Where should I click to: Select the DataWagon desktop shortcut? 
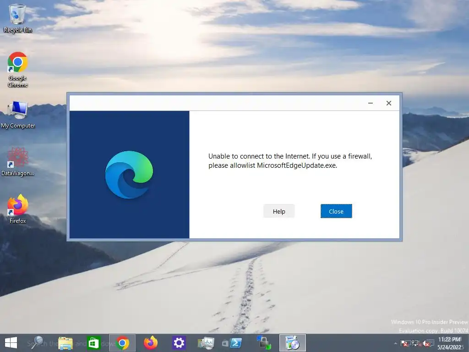(18, 162)
